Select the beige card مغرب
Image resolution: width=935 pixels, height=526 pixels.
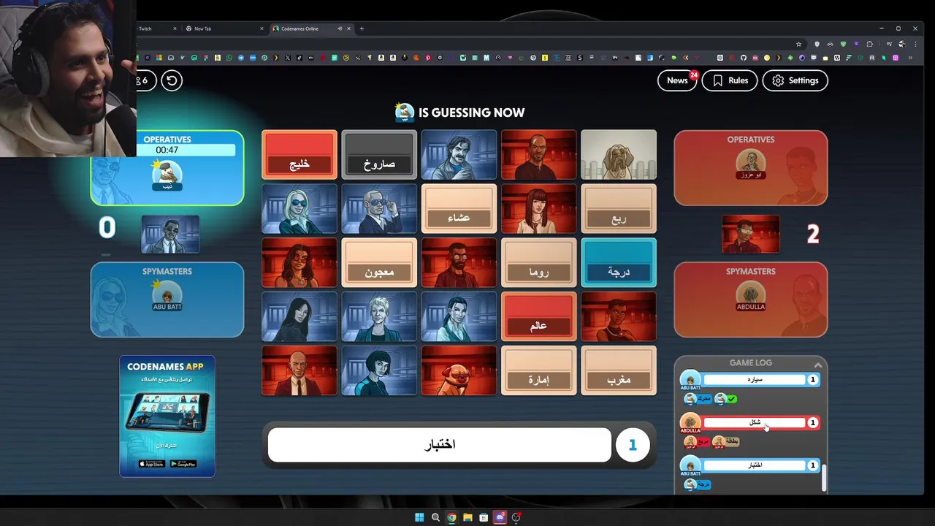619,370
